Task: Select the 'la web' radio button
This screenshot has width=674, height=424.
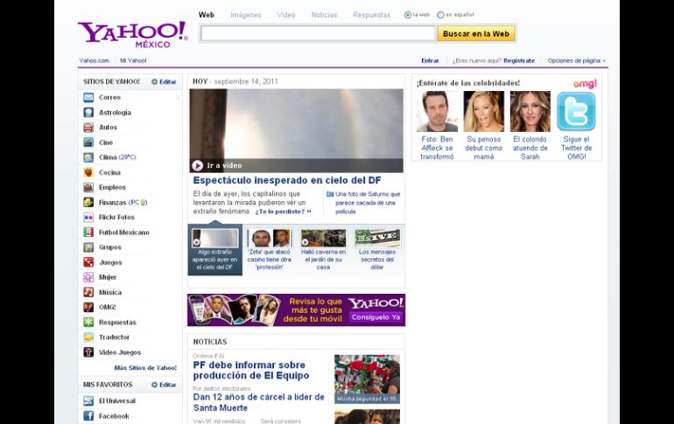Action: tap(408, 15)
